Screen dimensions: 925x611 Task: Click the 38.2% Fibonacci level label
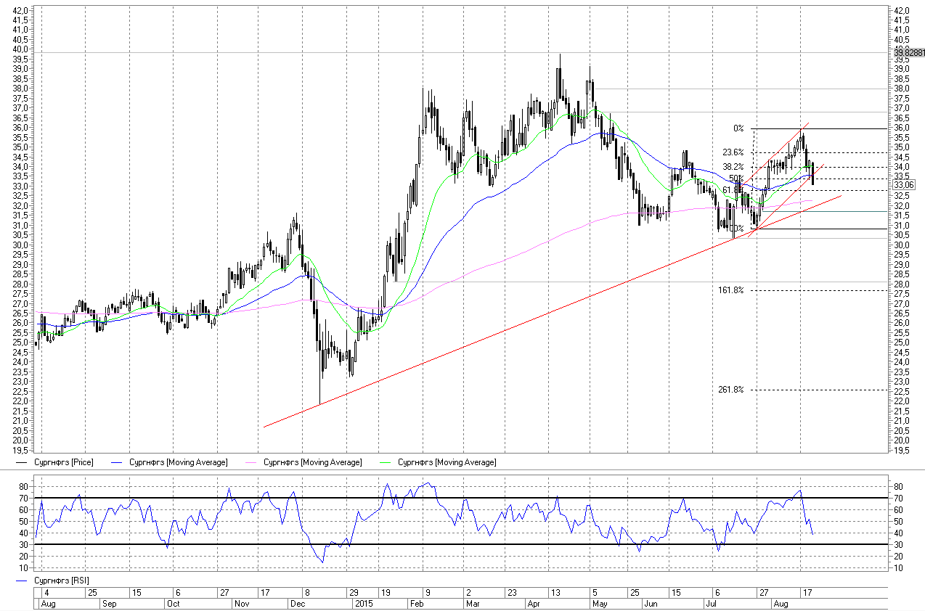pos(733,166)
